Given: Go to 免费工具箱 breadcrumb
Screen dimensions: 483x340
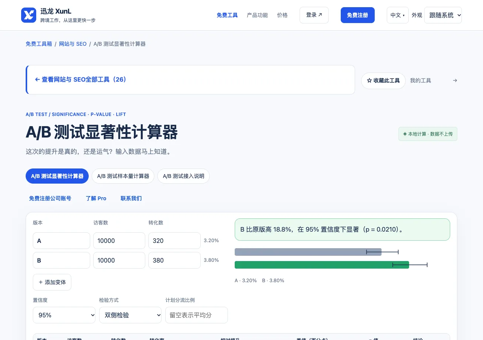Looking at the screenshot, I should [x=39, y=44].
